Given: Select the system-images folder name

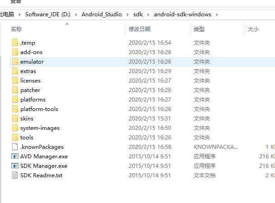Looking at the screenshot, I should tap(40, 128).
